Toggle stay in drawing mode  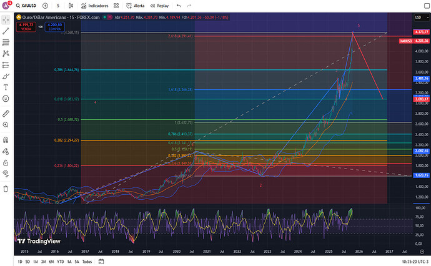(6, 151)
